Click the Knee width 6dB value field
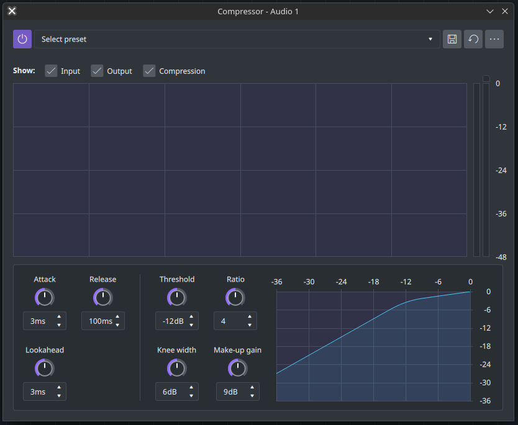Viewport: 518px width, 425px height. coord(177,391)
